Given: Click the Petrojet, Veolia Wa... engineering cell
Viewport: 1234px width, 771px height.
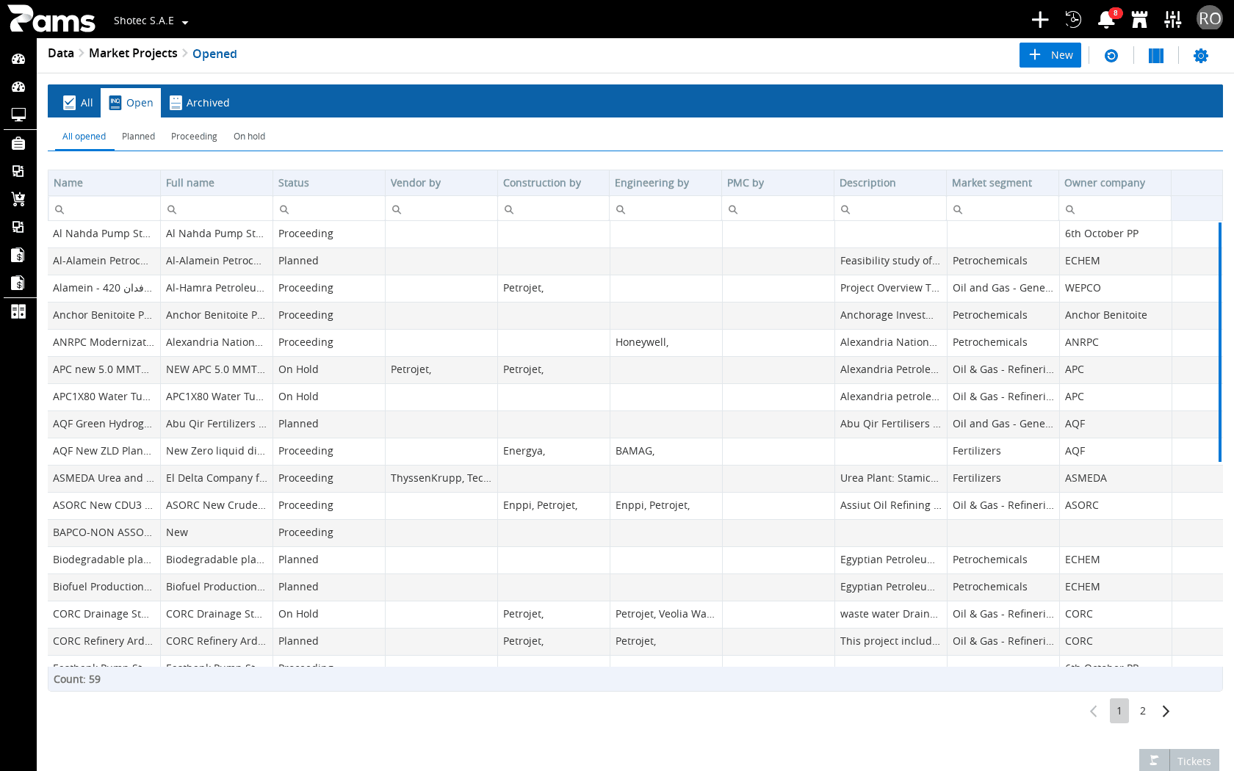Looking at the screenshot, I should 666,614.
